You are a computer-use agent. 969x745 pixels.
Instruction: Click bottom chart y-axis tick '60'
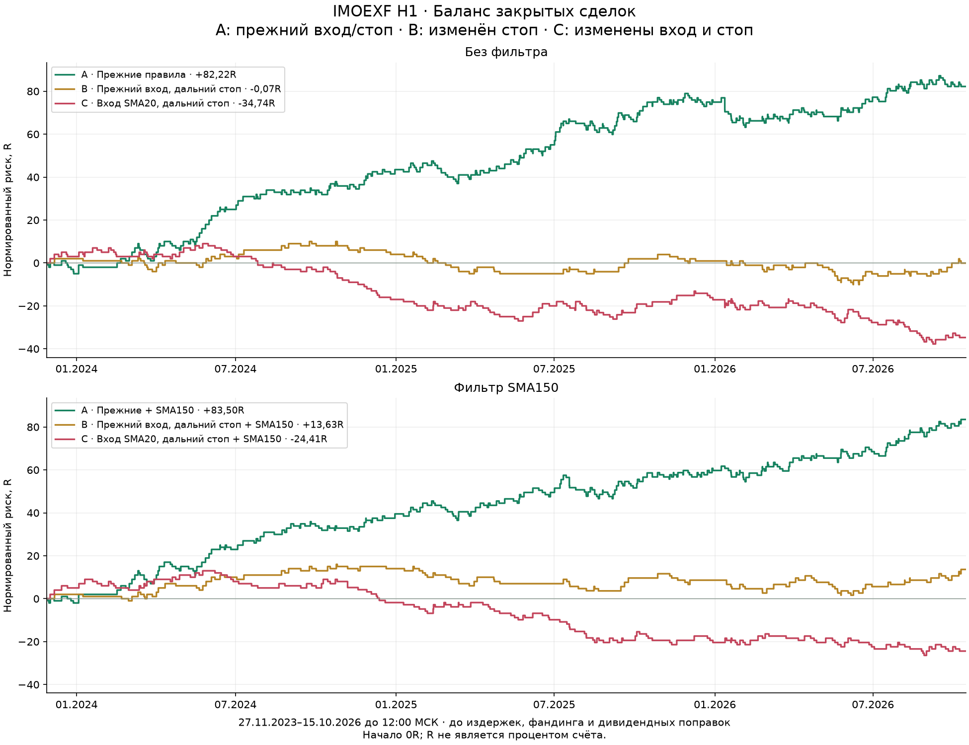(33, 470)
